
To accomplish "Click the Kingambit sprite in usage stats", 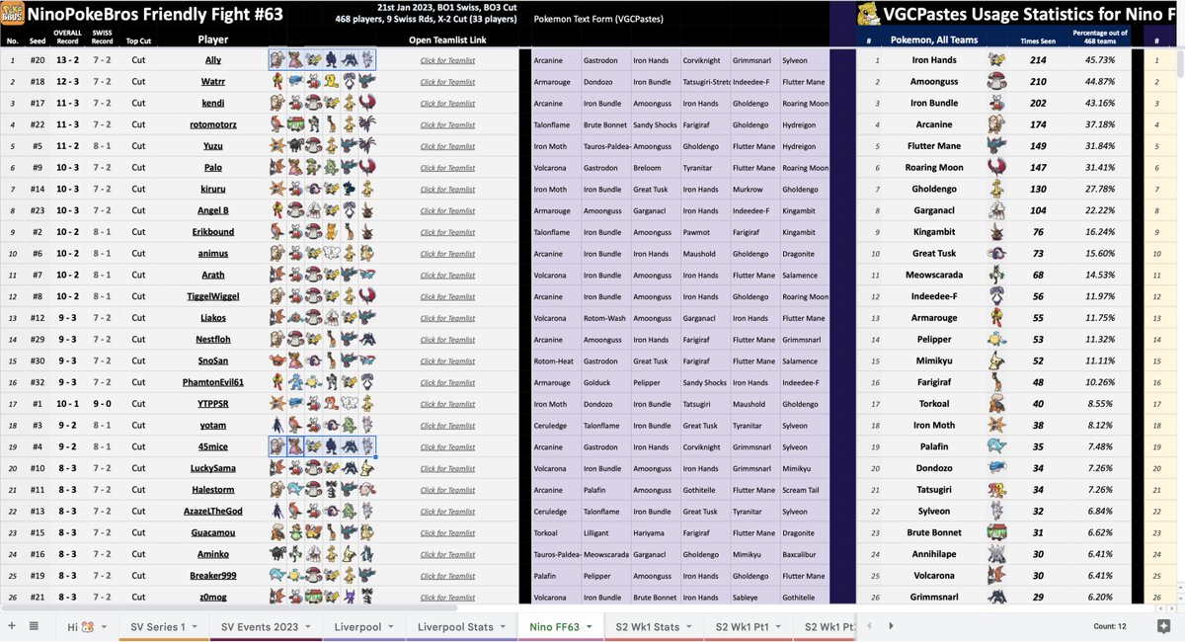I will click(997, 232).
